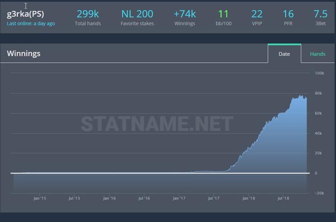The height and width of the screenshot is (222, 336).
Task: Switch to the Hands tab
Action: coord(317,54)
